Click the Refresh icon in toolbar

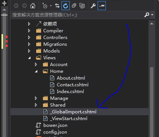tap(66, 6)
